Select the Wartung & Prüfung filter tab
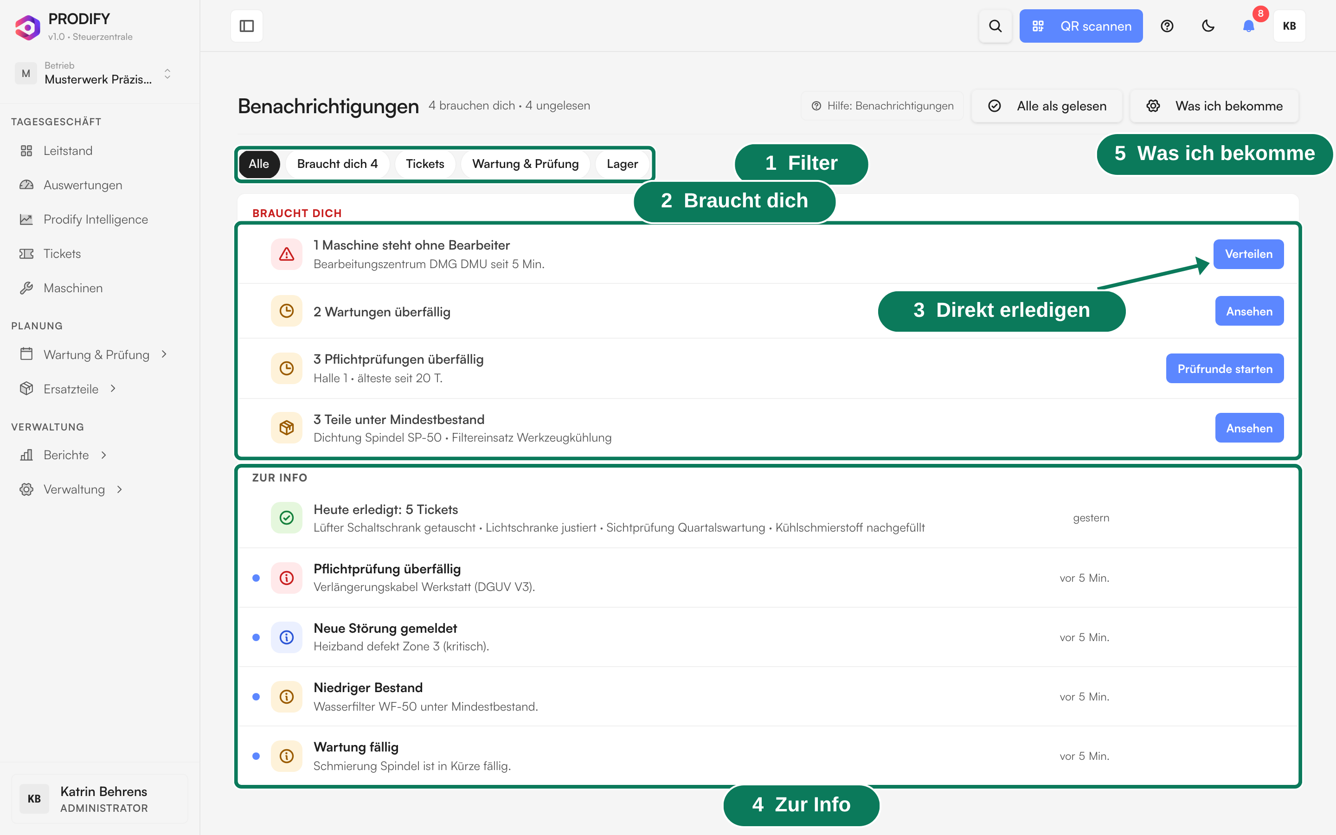Screen dimensions: 1336x835 click(x=525, y=164)
